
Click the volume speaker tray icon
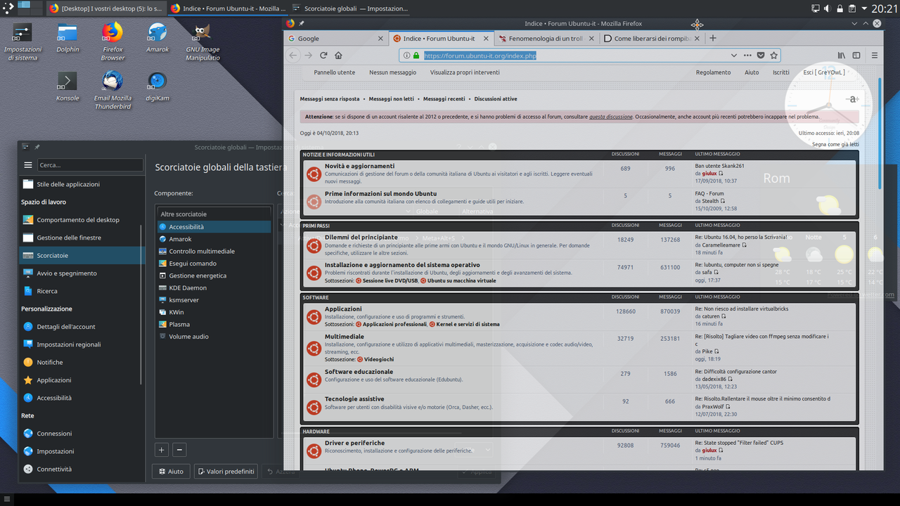tap(828, 8)
